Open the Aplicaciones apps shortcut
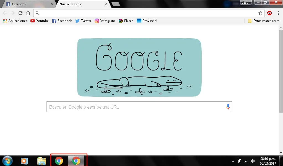Image resolution: width=283 pixels, height=166 pixels. pyautogui.click(x=15, y=21)
